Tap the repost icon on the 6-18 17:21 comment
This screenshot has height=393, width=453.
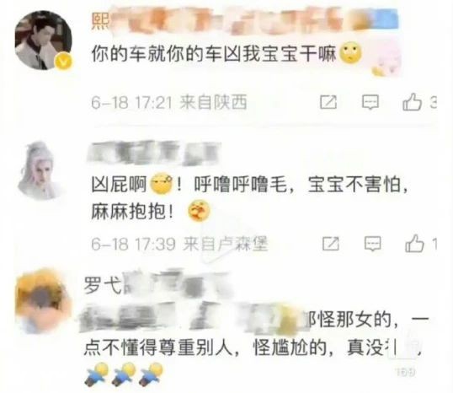[328, 102]
